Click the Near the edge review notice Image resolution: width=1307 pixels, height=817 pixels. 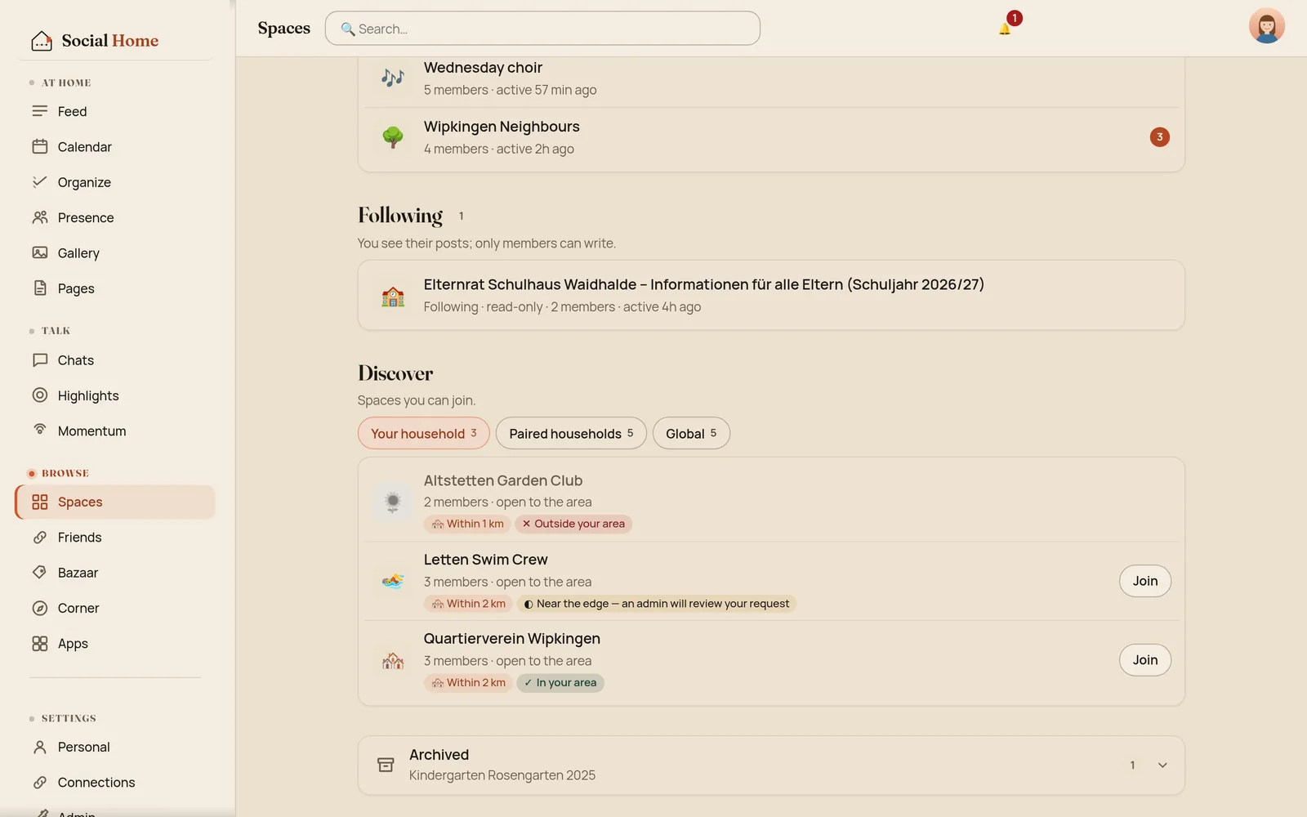[x=657, y=604]
